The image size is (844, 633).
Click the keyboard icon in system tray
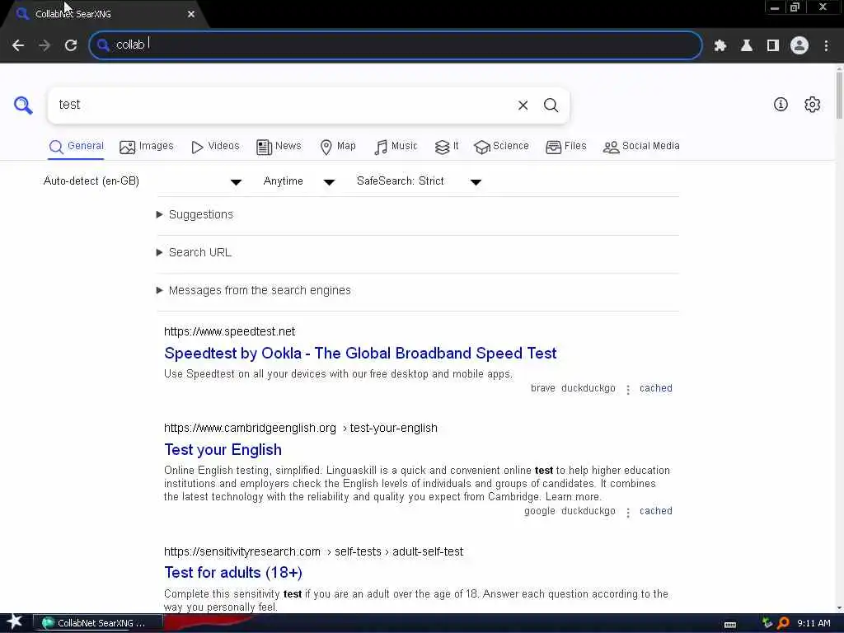coord(730,624)
